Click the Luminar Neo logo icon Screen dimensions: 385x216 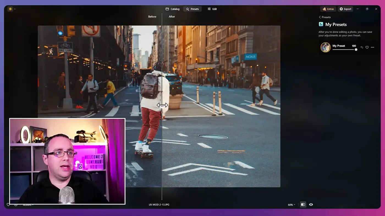click(10, 9)
